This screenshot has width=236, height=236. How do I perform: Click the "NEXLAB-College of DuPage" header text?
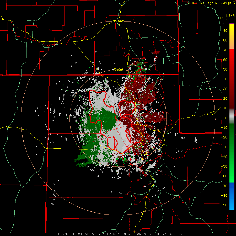pyautogui.click(x=210, y=3)
